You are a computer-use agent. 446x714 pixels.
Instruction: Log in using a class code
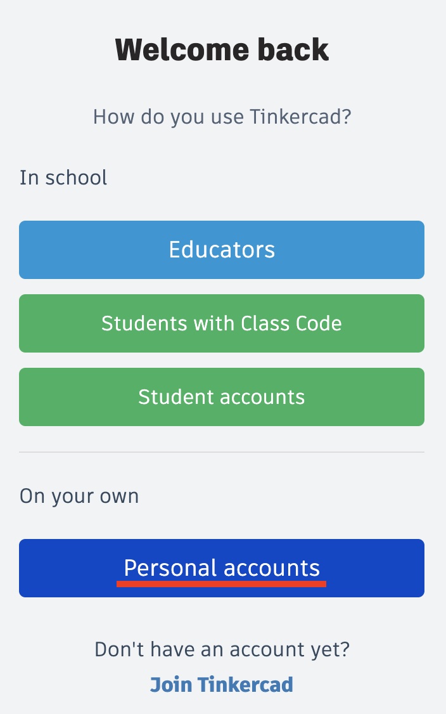coord(222,323)
